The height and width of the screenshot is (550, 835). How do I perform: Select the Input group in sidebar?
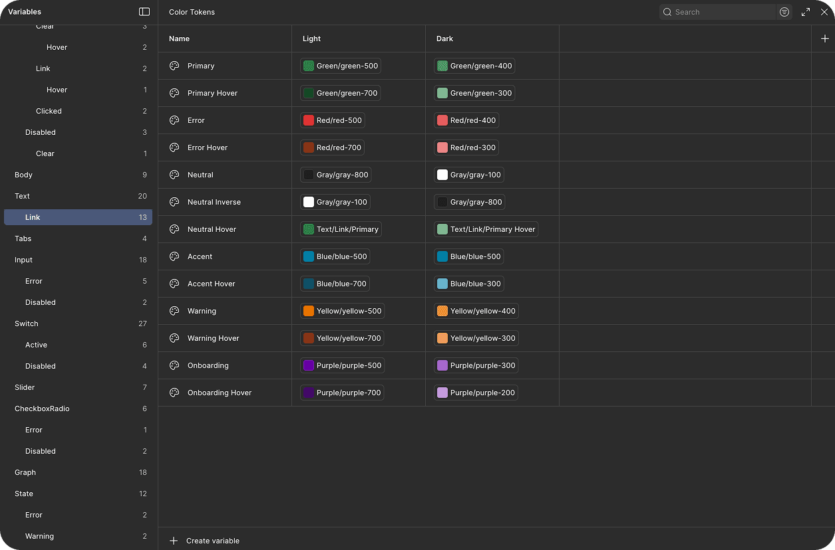79,260
